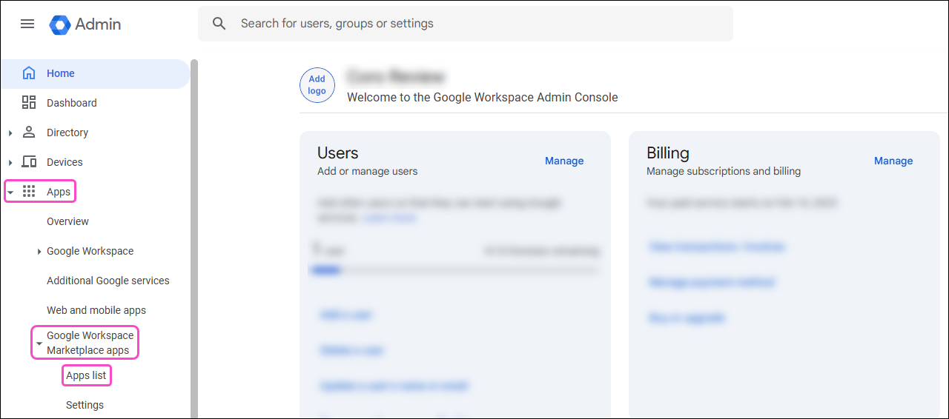The height and width of the screenshot is (419, 949).
Task: Click Manage link in Billing card
Action: (893, 161)
